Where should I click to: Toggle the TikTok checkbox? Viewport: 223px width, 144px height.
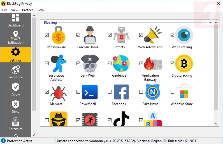click(x=110, y=120)
